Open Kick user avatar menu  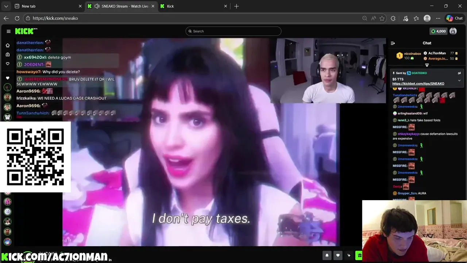click(453, 31)
